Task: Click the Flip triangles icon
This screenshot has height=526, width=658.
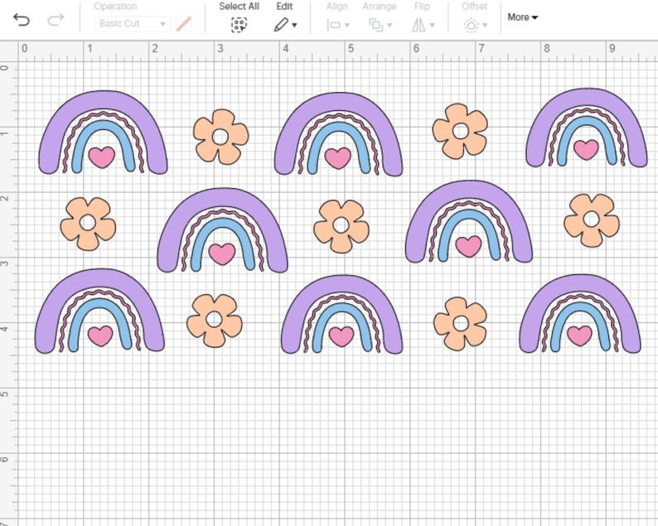Action: pyautogui.click(x=419, y=25)
